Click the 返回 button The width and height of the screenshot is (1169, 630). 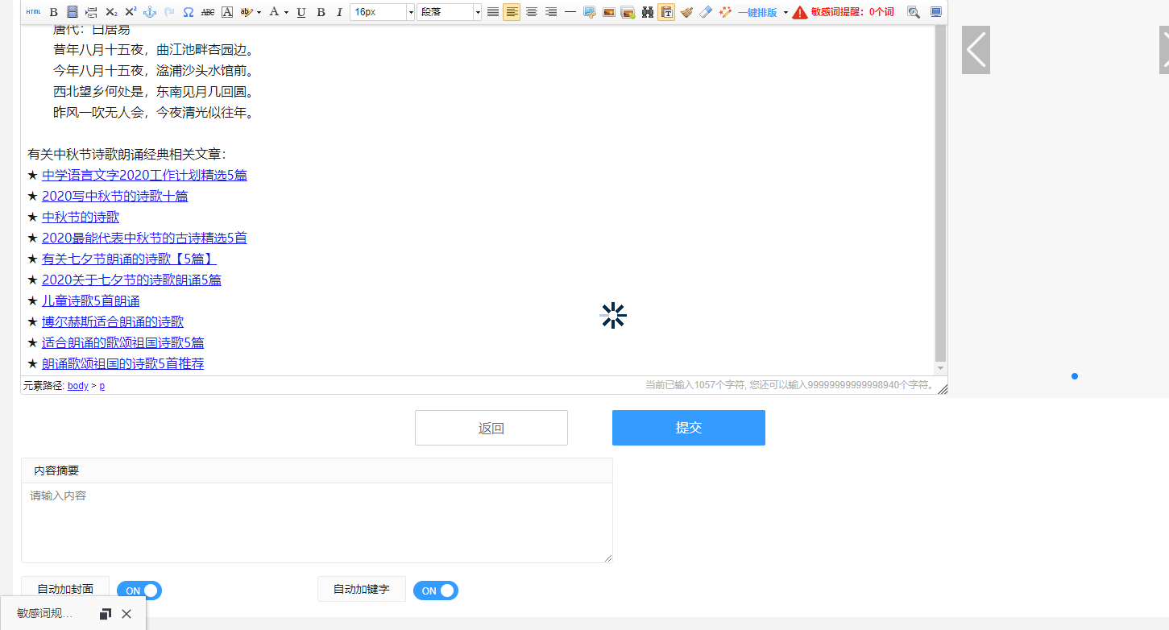coord(491,428)
